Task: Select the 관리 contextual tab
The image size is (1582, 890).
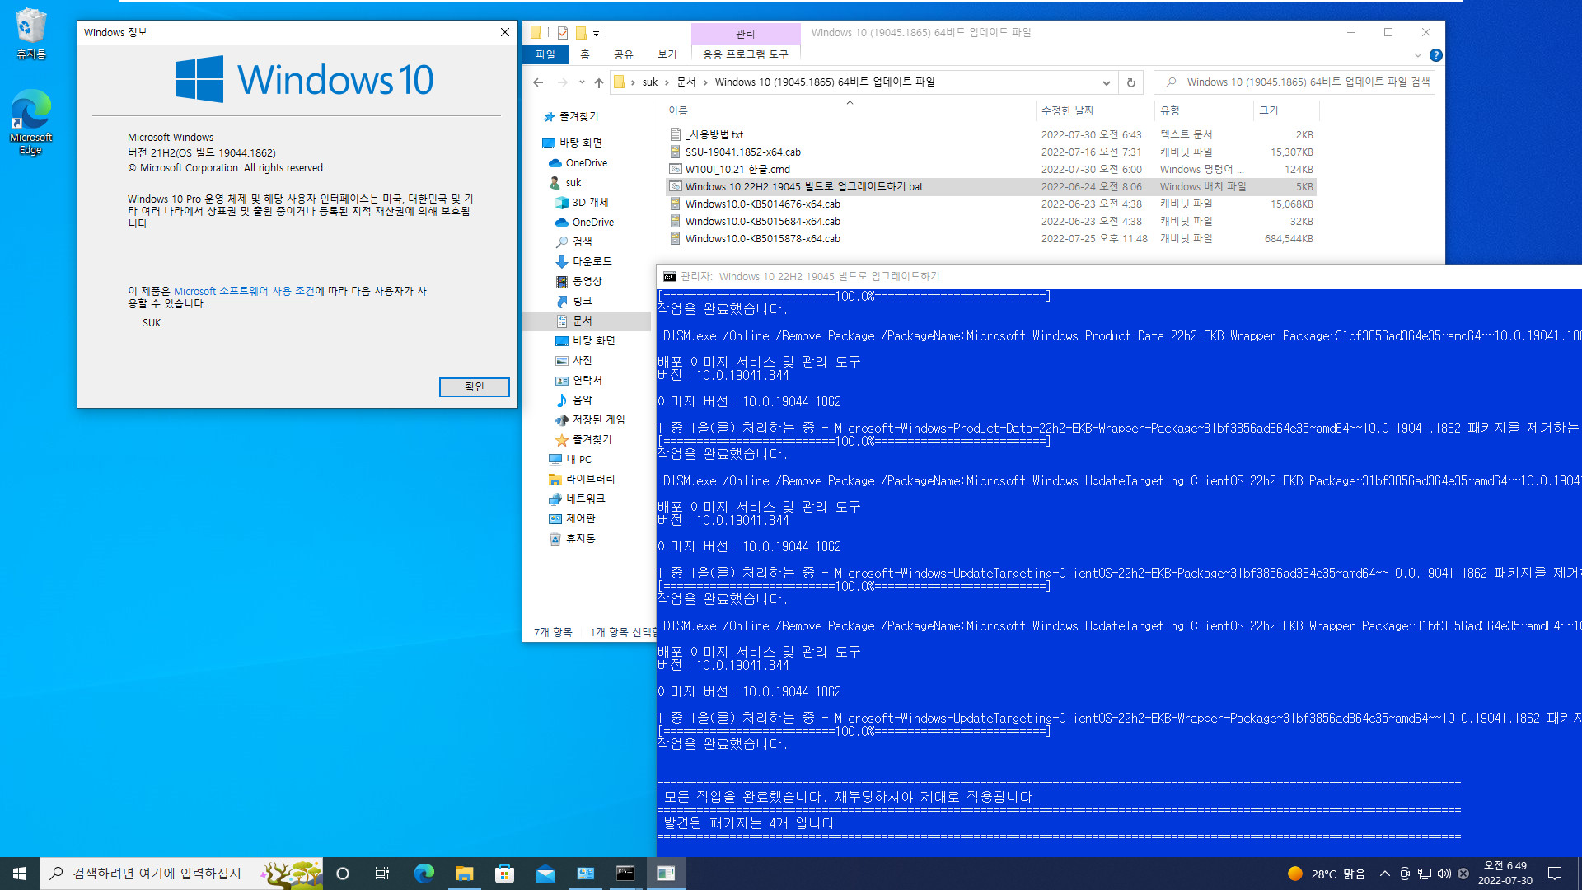Action: [x=746, y=34]
